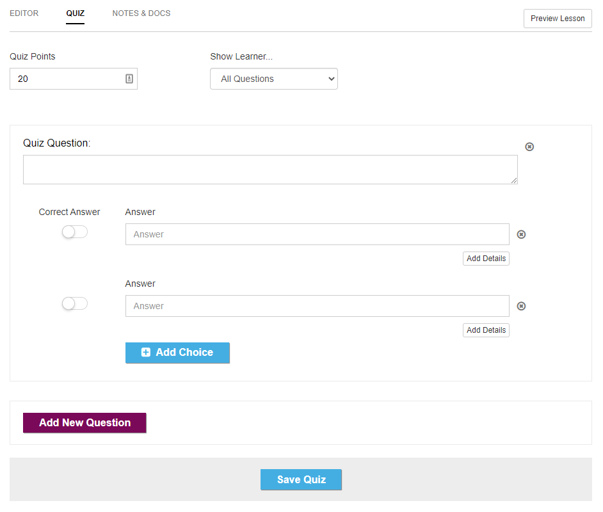Focus the first Answer input field

318,234
